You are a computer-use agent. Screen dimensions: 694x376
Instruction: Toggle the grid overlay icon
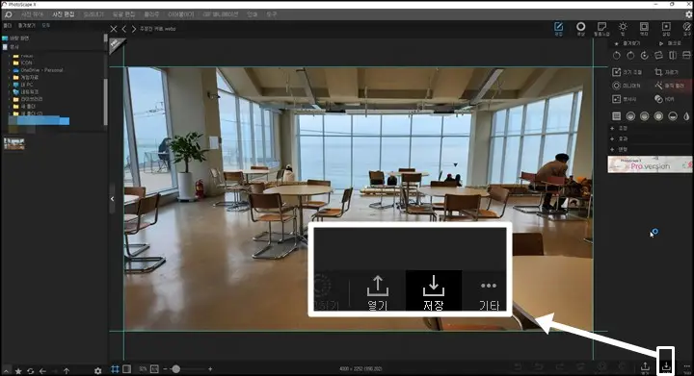115,369
